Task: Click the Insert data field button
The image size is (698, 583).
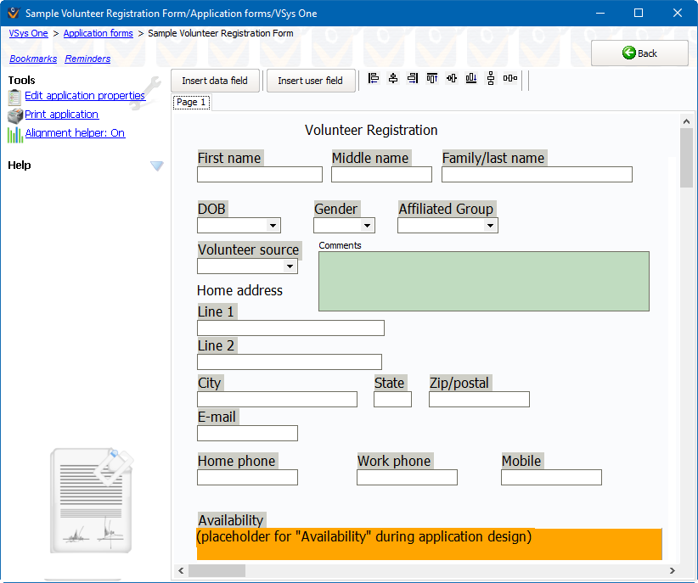Action: pyautogui.click(x=215, y=81)
